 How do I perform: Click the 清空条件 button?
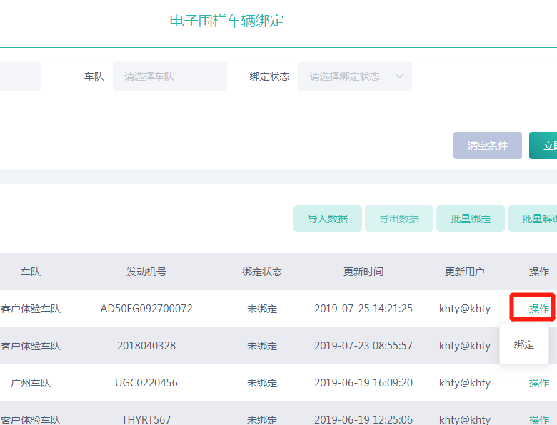tap(487, 145)
